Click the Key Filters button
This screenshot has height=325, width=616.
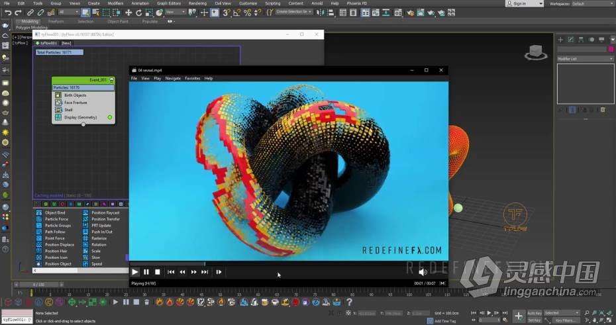(x=565, y=320)
